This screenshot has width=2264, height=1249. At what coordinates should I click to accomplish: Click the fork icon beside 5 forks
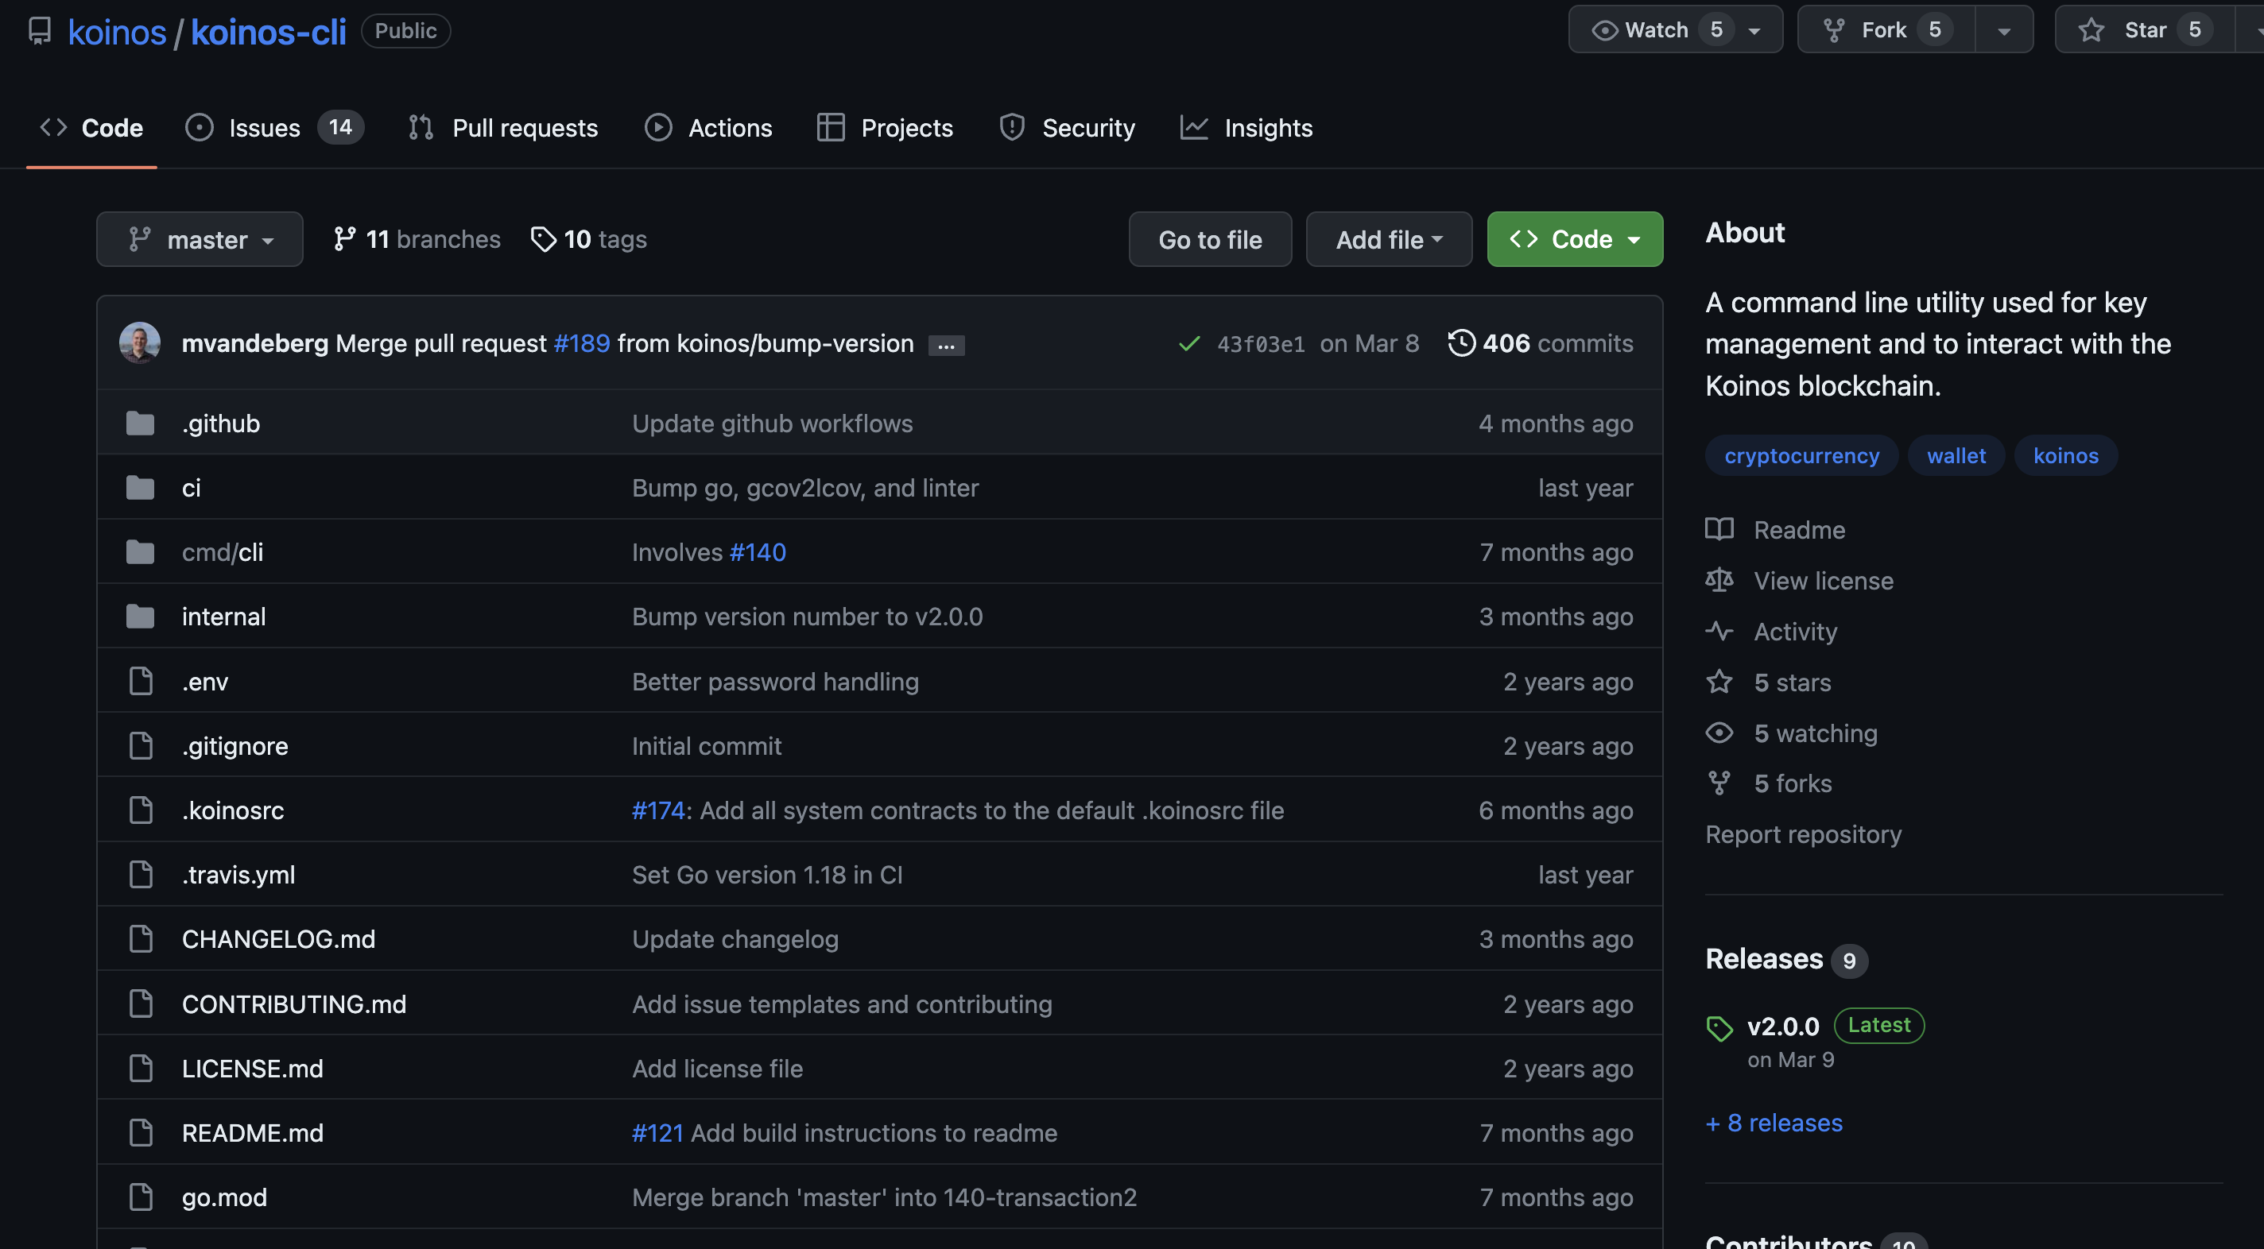click(x=1719, y=783)
